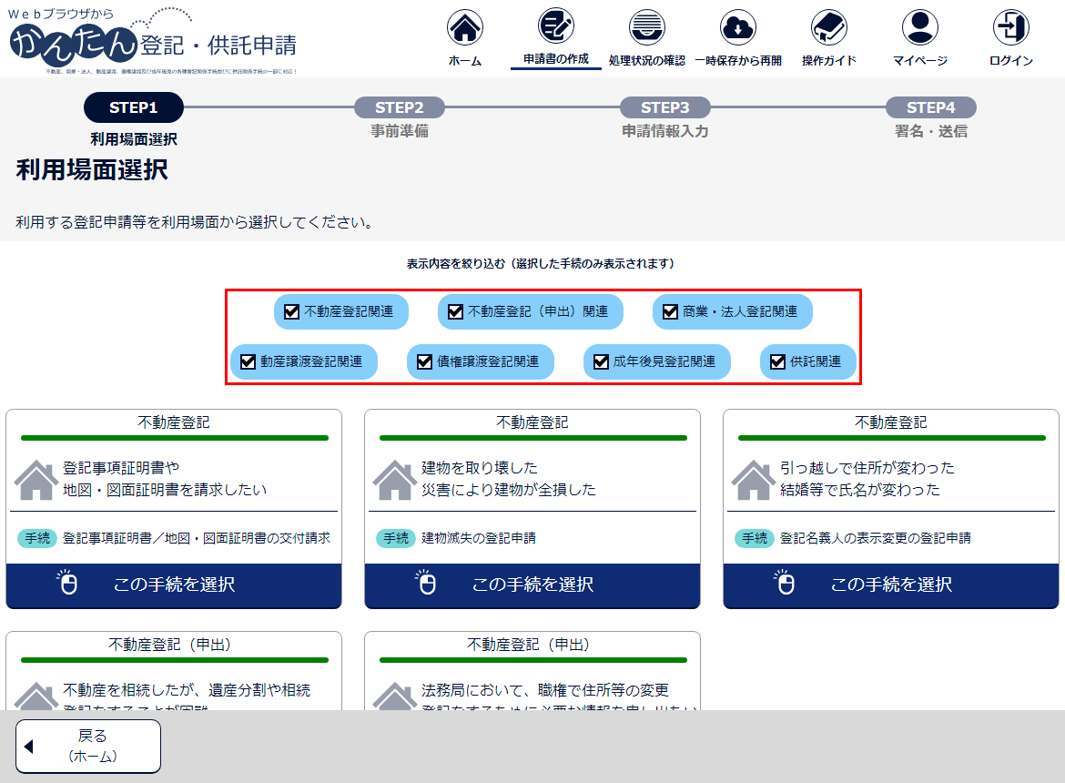Uncheck the 不動産登記関連 filter checkbox
The image size is (1065, 783).
(x=292, y=312)
